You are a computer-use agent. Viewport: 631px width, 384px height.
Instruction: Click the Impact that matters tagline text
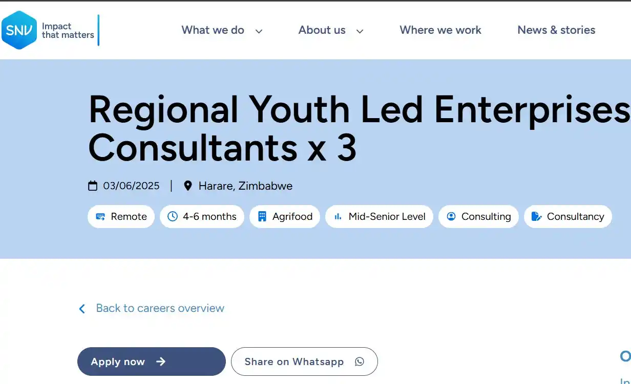pyautogui.click(x=68, y=31)
